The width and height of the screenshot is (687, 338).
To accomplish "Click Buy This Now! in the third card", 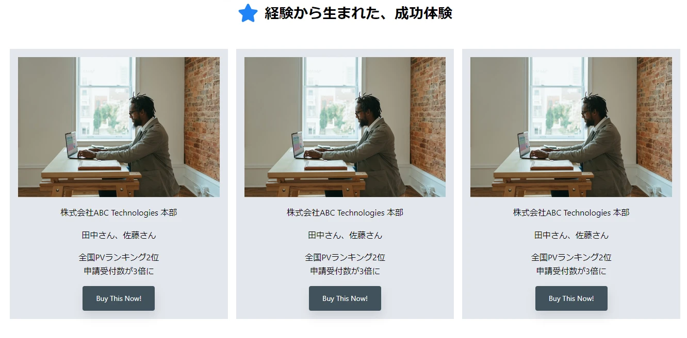I will (571, 298).
